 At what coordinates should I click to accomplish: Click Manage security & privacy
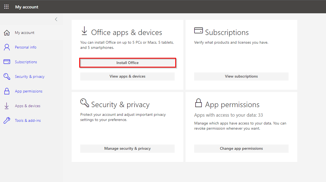click(x=127, y=148)
